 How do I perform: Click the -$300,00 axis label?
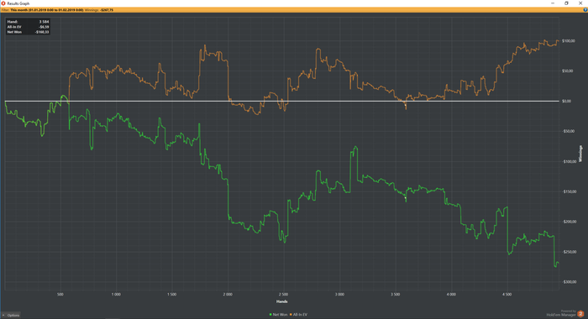(x=569, y=282)
